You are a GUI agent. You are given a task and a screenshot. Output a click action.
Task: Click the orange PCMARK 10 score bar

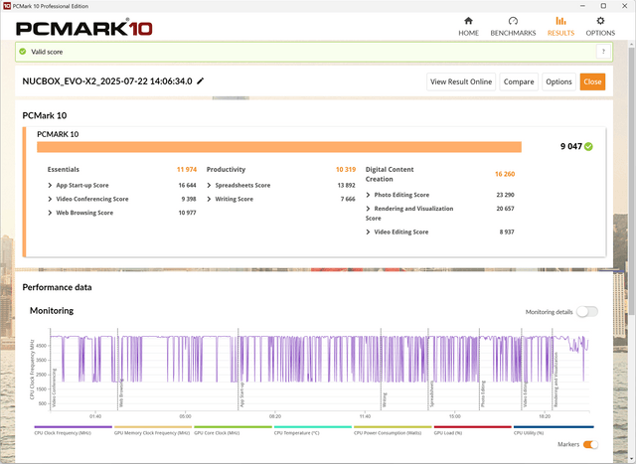(279, 147)
